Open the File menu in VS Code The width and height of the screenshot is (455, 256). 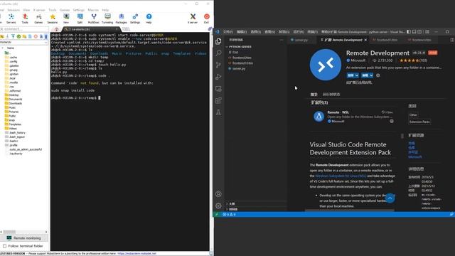coord(227,32)
